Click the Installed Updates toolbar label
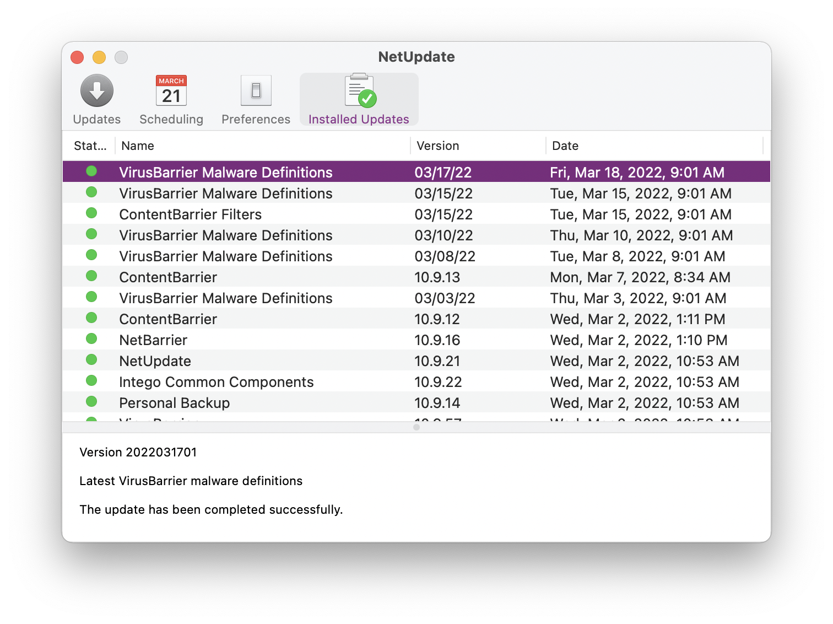 tap(359, 120)
